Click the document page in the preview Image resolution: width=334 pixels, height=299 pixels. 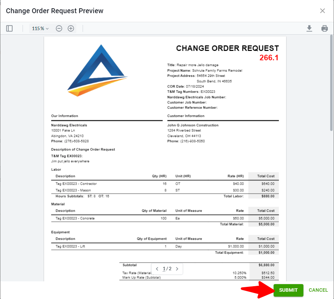coord(165,156)
